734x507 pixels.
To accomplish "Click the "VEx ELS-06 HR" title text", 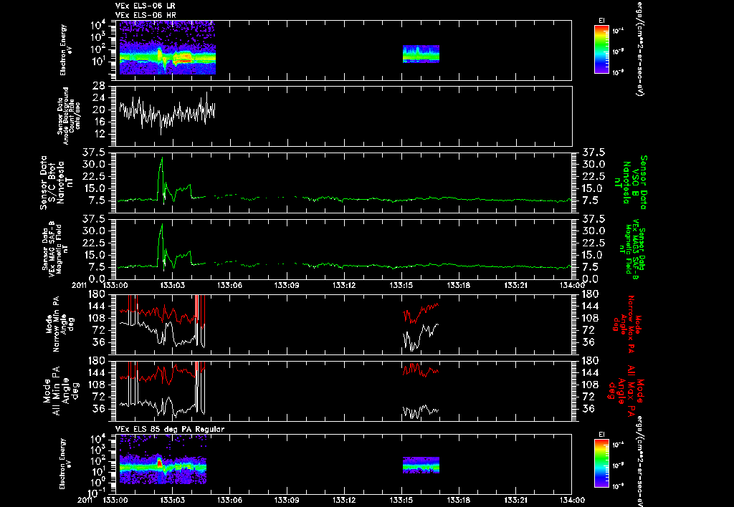I will click(x=146, y=15).
